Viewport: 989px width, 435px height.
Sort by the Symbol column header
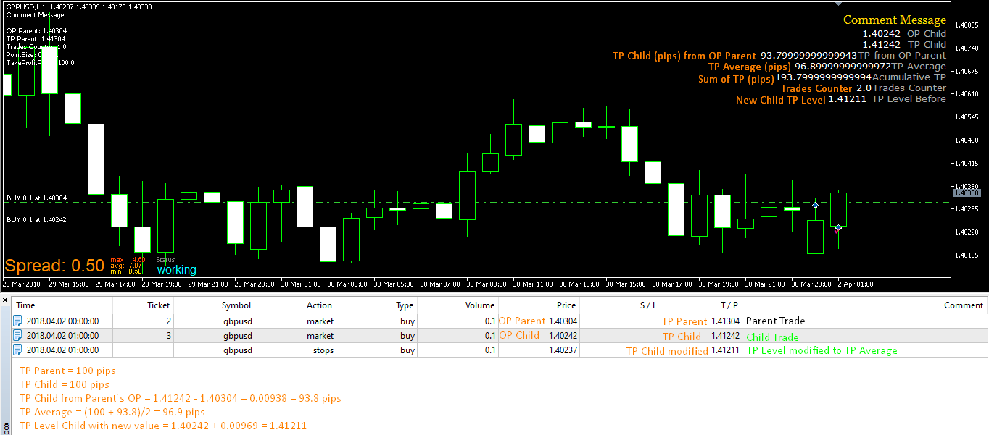pyautogui.click(x=236, y=305)
